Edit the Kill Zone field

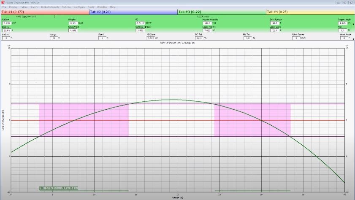(151, 38)
